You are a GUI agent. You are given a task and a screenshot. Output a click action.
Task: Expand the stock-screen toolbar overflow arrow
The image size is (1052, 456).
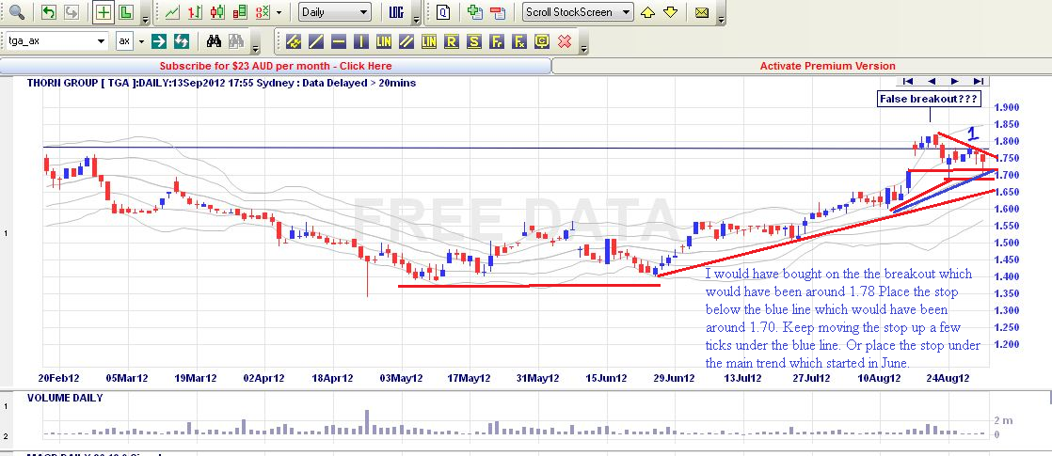(721, 20)
